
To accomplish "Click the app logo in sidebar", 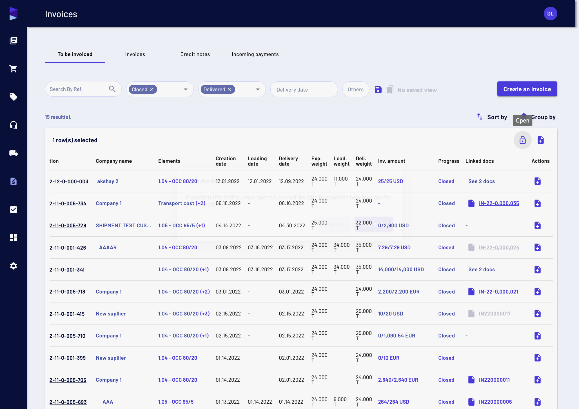I will [x=14, y=14].
